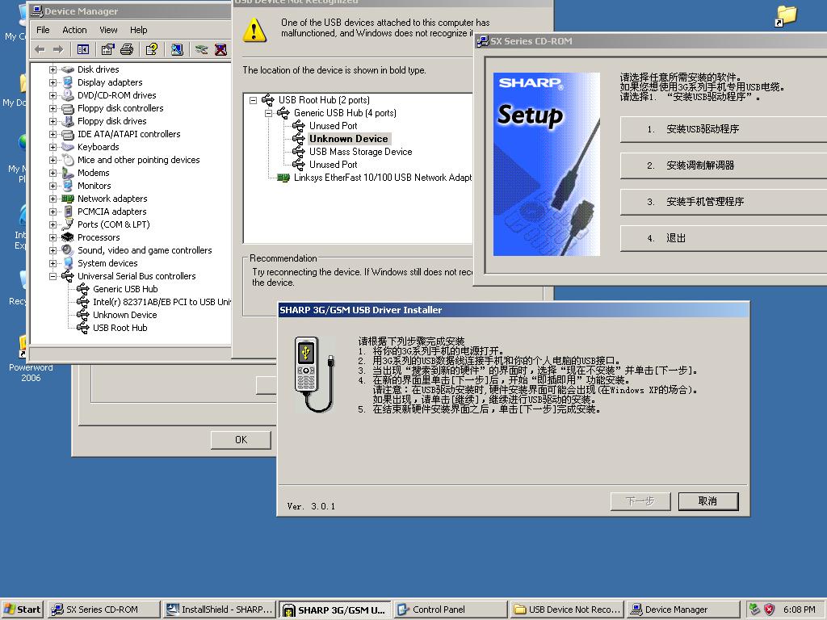Click the Scan for hardware changes icon
Viewport: 827px width, 620px height.
pos(177,50)
